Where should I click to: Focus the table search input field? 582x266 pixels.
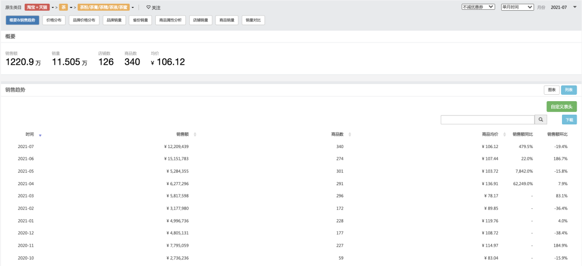(487, 120)
